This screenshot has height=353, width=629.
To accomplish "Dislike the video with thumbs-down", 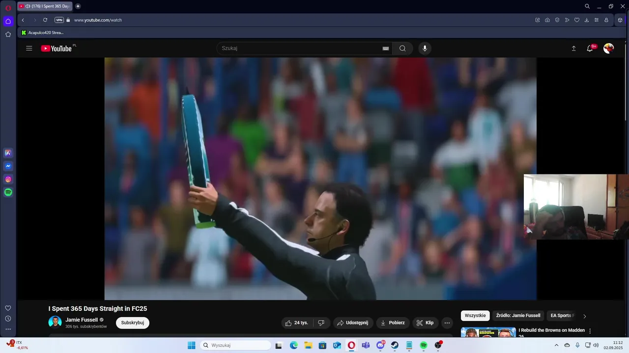I will pos(321,323).
